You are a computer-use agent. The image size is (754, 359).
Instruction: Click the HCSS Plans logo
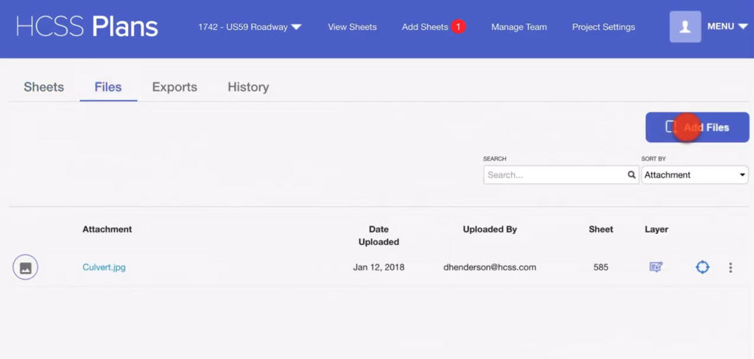[87, 26]
